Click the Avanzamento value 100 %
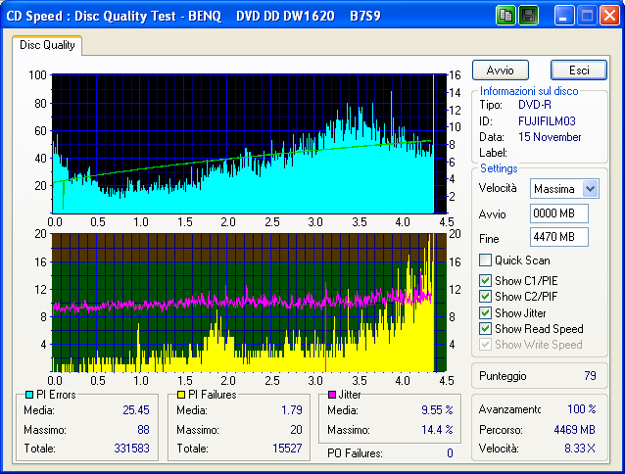The image size is (625, 474). pos(582,409)
